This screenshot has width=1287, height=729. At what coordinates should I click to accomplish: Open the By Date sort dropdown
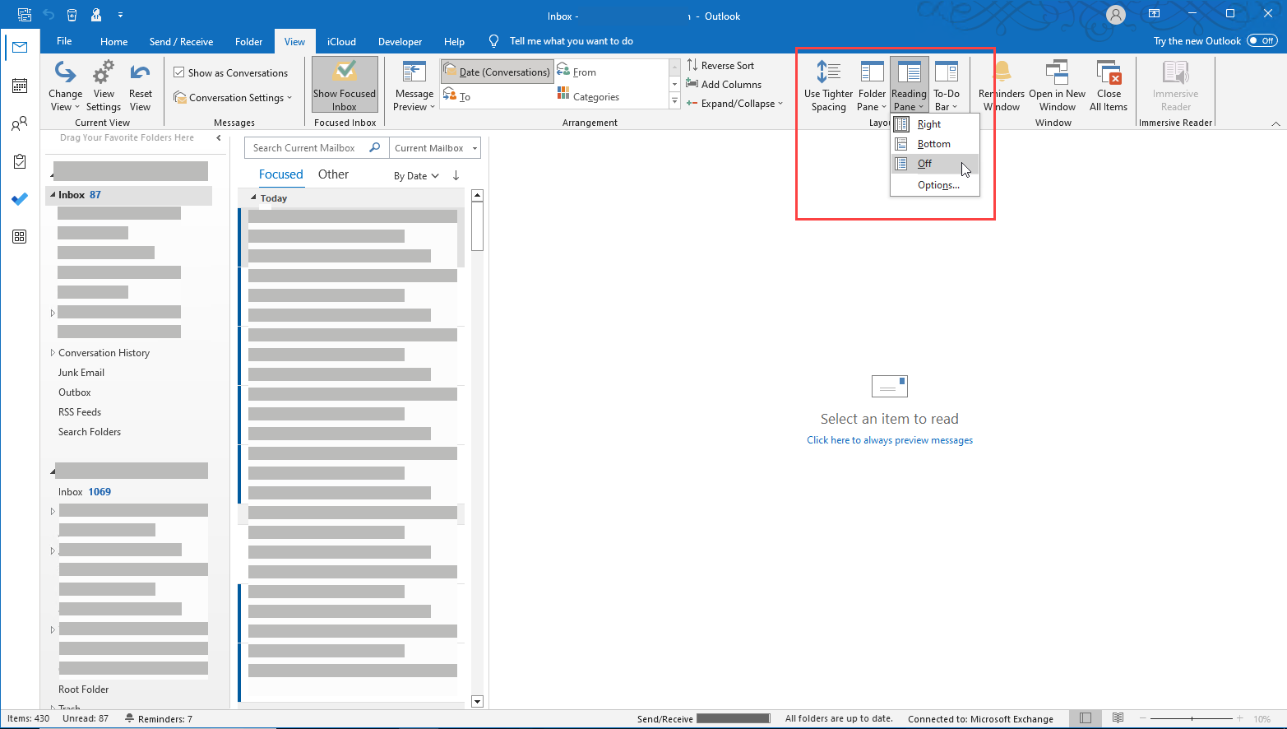coord(416,174)
